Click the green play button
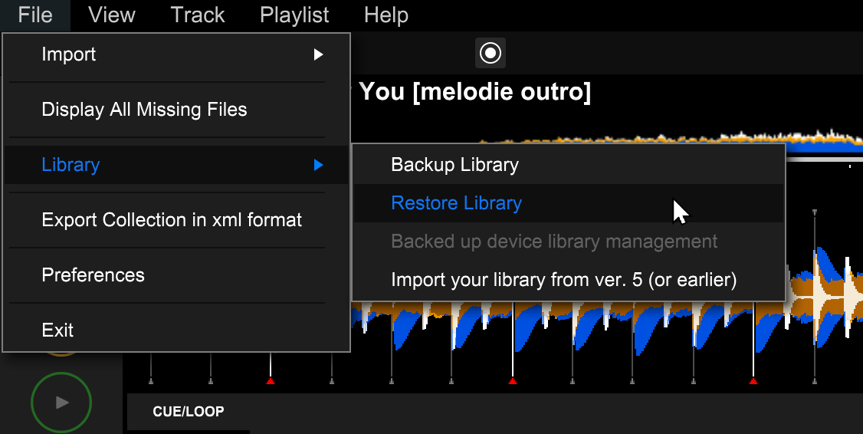The image size is (863, 434). click(61, 403)
